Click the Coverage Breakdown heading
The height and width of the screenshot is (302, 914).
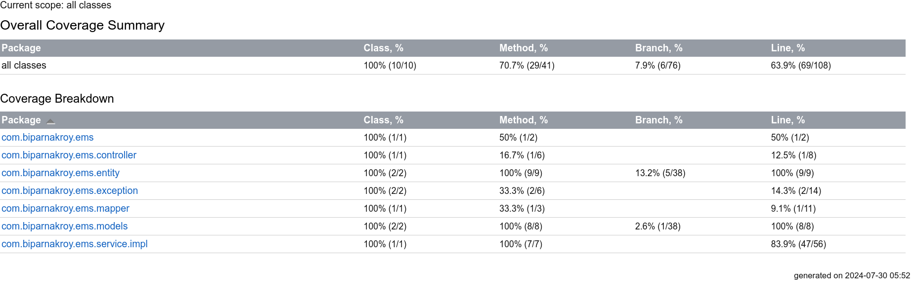[57, 99]
